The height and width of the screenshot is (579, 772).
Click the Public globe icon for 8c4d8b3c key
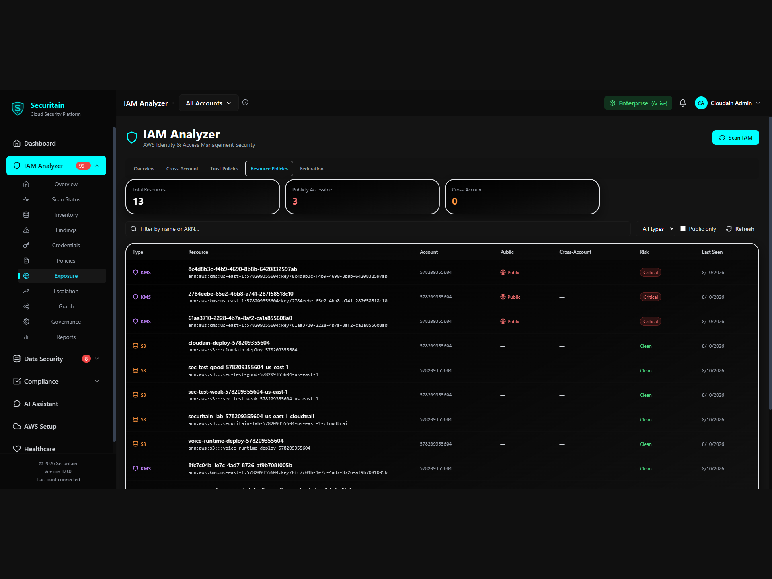(503, 272)
